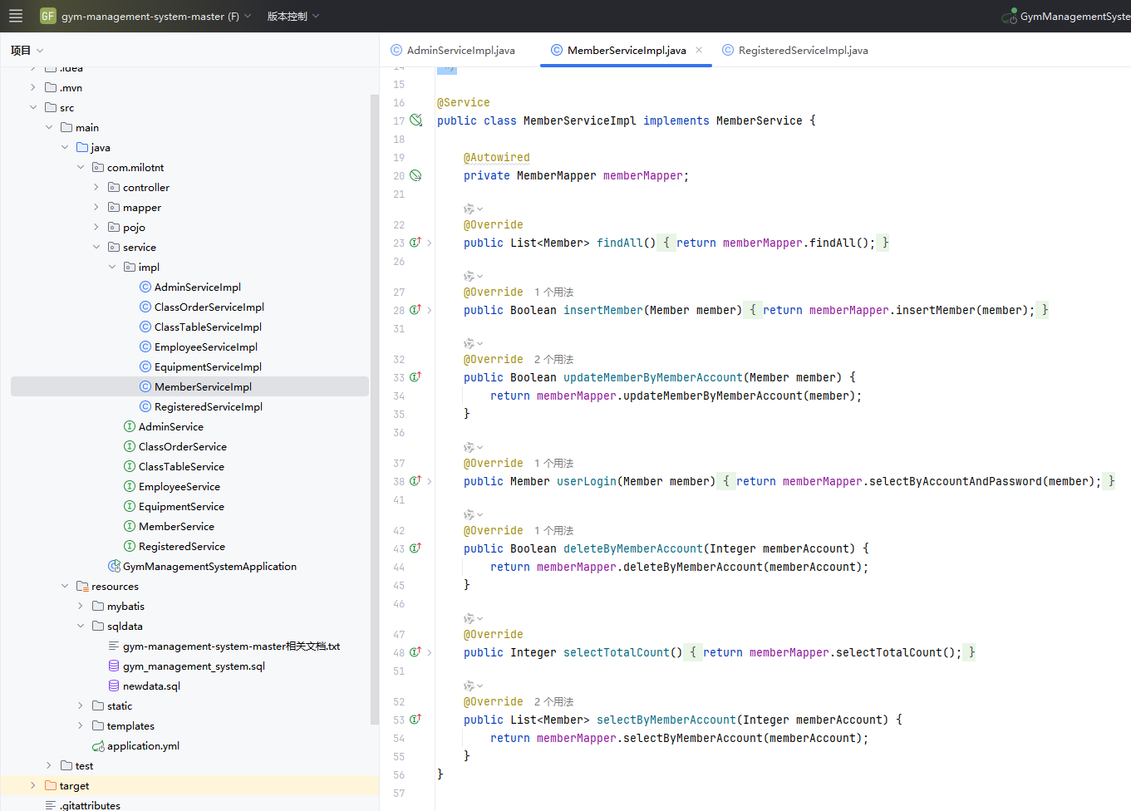Open AI inlay hint above updateMemberByMemberAccount
The height and width of the screenshot is (811, 1131).
pyautogui.click(x=473, y=343)
